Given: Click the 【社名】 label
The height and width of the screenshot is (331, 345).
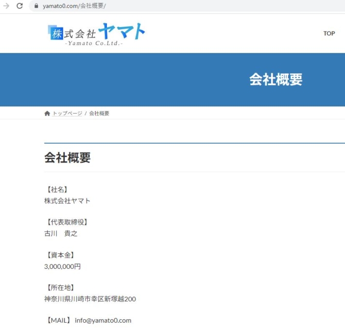Looking at the screenshot, I should (57, 189).
